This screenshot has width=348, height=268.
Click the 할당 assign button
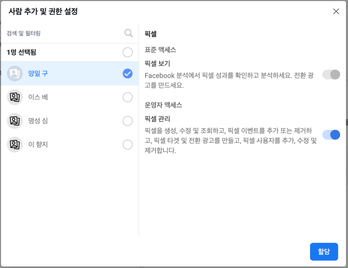[x=324, y=251]
